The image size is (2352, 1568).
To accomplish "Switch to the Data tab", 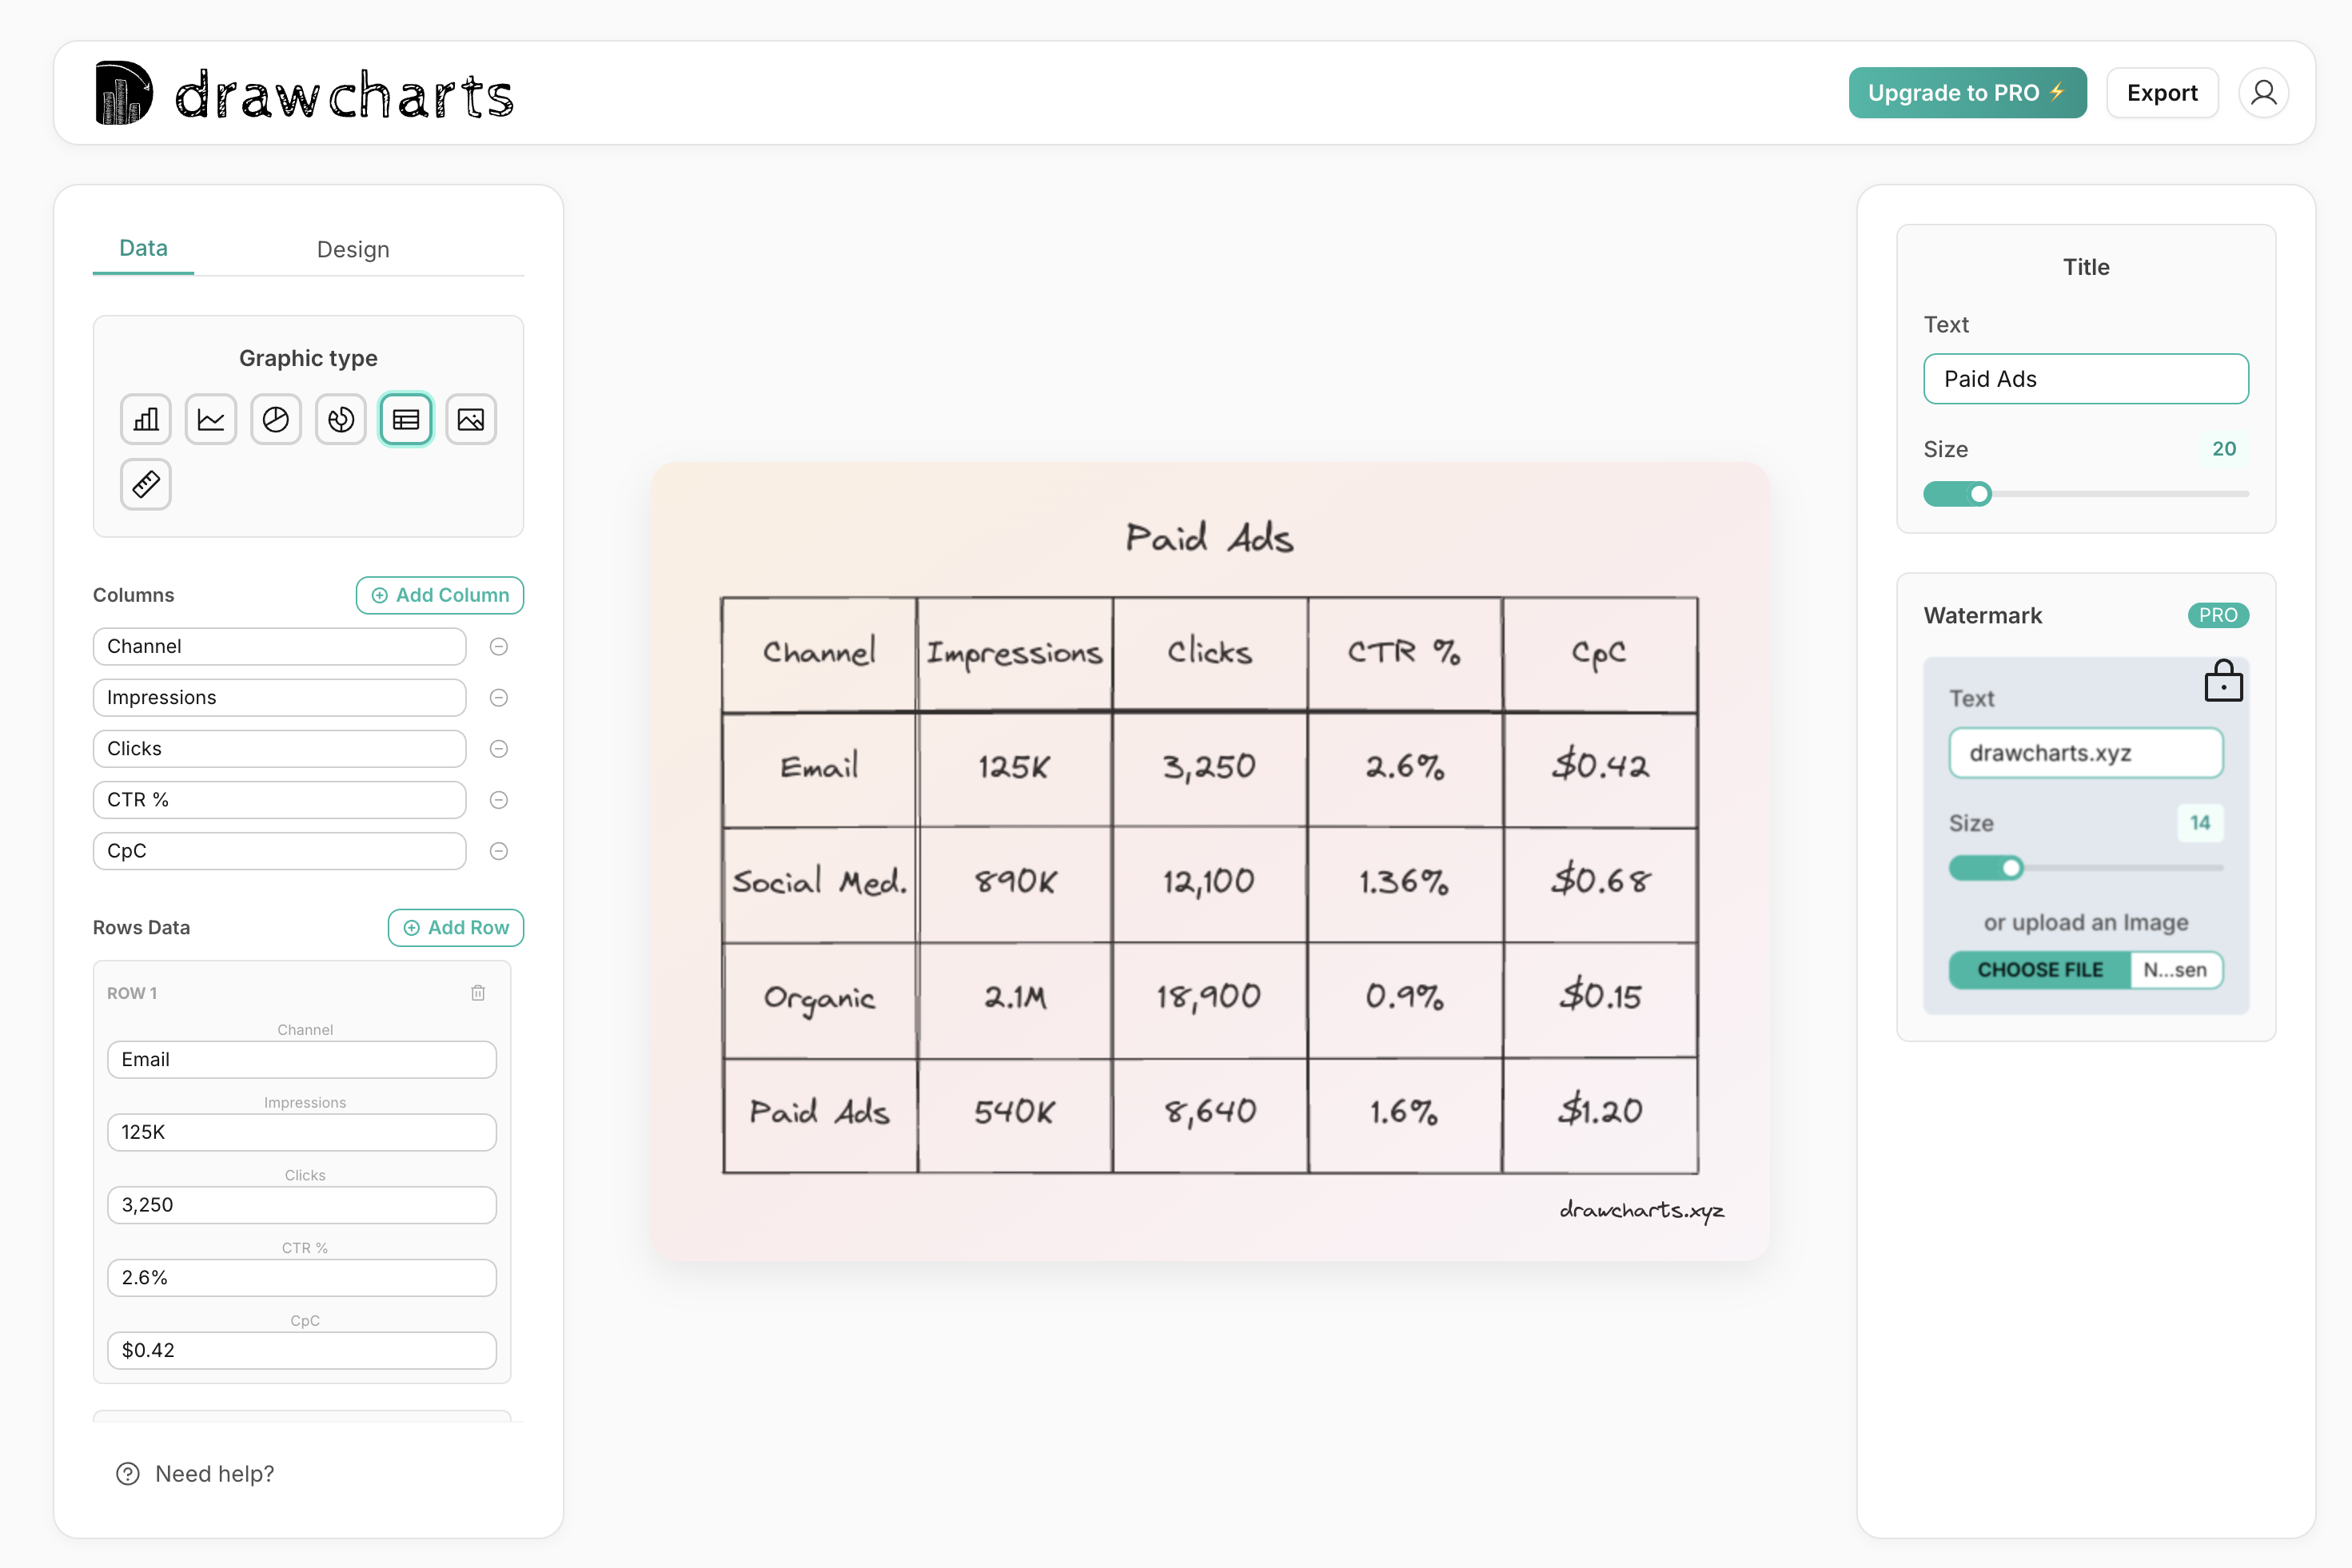I will point(143,248).
